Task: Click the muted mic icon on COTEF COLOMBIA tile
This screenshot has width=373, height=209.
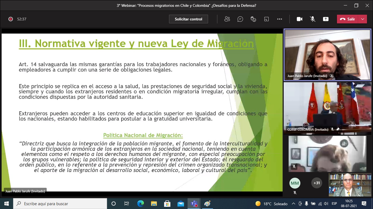Action: pos(332,130)
